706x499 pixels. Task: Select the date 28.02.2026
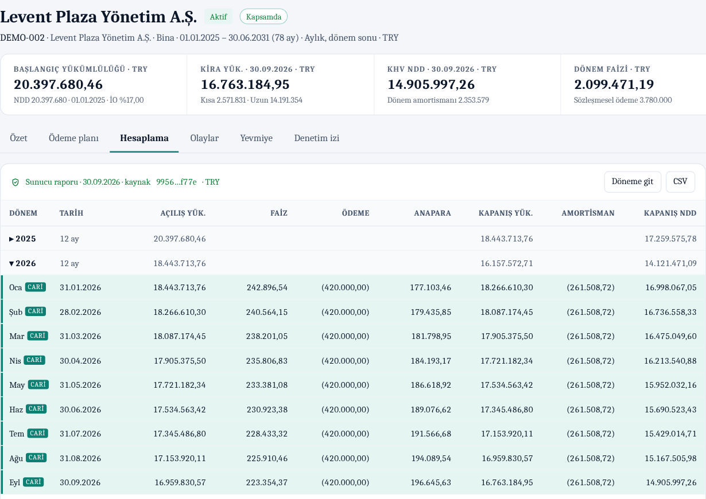[80, 312]
